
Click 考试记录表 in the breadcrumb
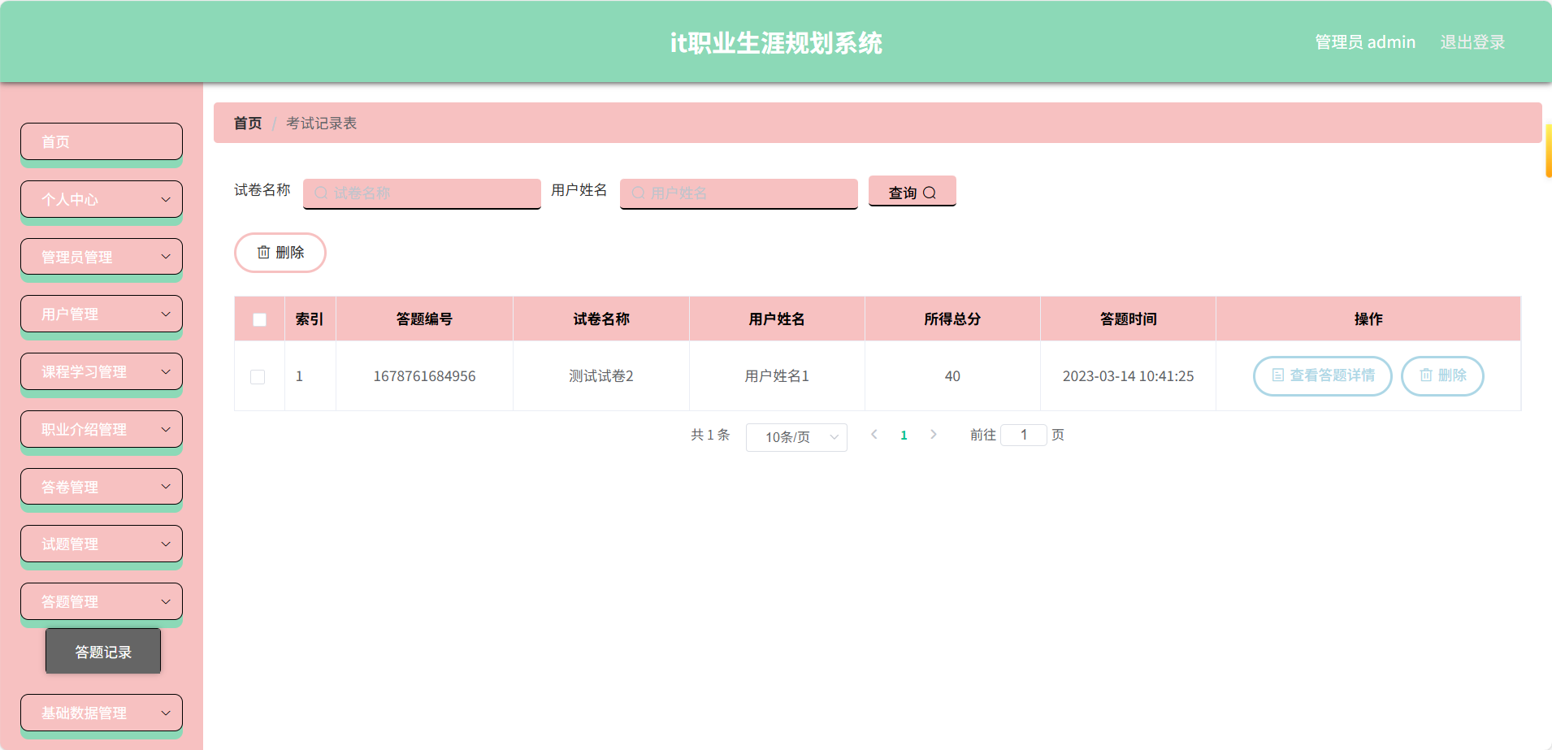click(322, 124)
